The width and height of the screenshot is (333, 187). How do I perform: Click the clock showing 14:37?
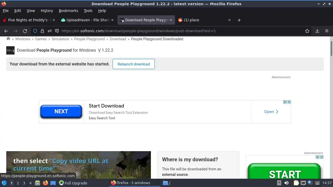pos(327,183)
